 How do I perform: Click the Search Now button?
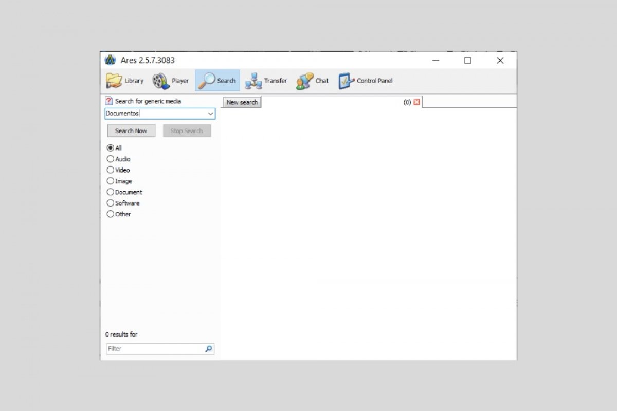131,131
